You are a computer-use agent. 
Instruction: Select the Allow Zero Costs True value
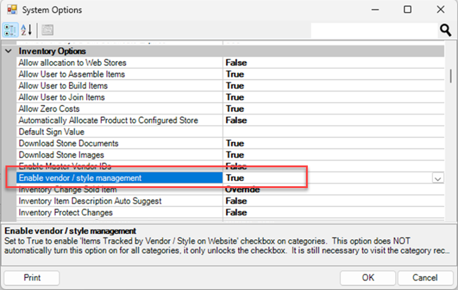(x=234, y=109)
